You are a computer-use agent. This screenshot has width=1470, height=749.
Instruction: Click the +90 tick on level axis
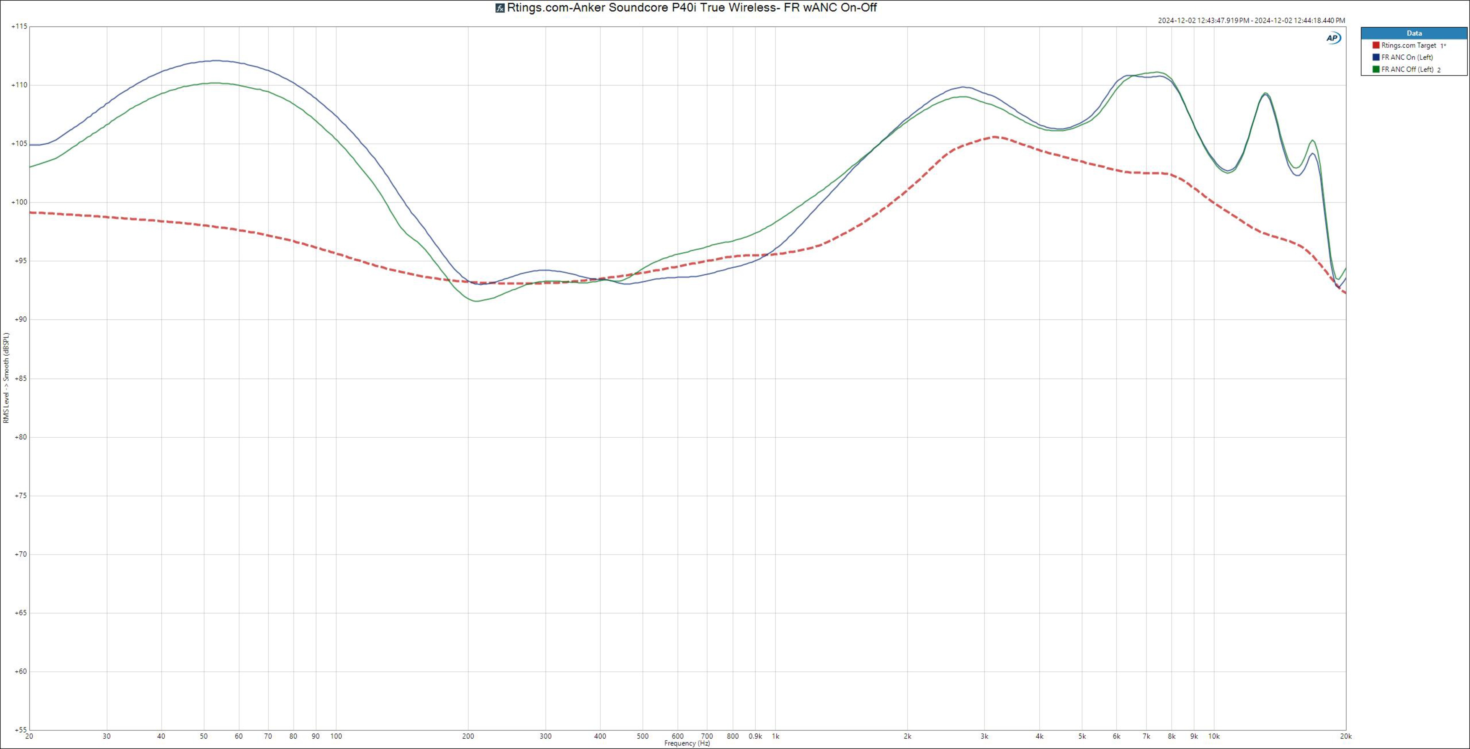tap(21, 320)
